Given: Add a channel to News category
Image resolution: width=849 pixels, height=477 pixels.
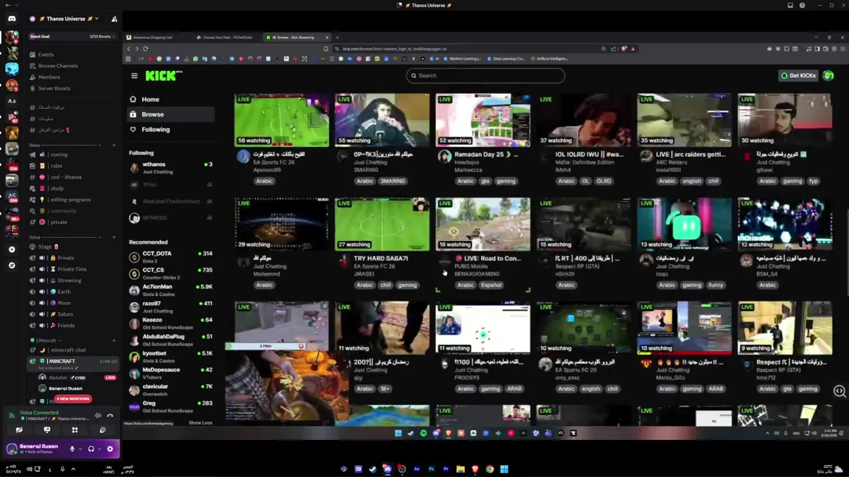Looking at the screenshot, I should (x=114, y=145).
